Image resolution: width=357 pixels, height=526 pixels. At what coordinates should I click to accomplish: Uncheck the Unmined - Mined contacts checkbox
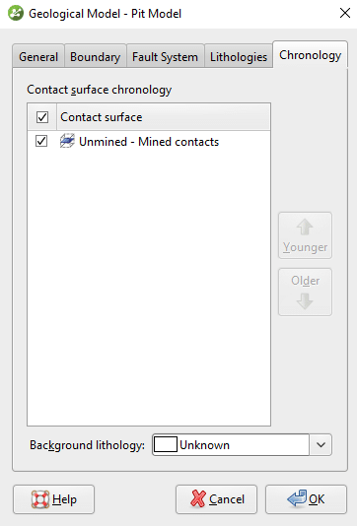point(41,141)
